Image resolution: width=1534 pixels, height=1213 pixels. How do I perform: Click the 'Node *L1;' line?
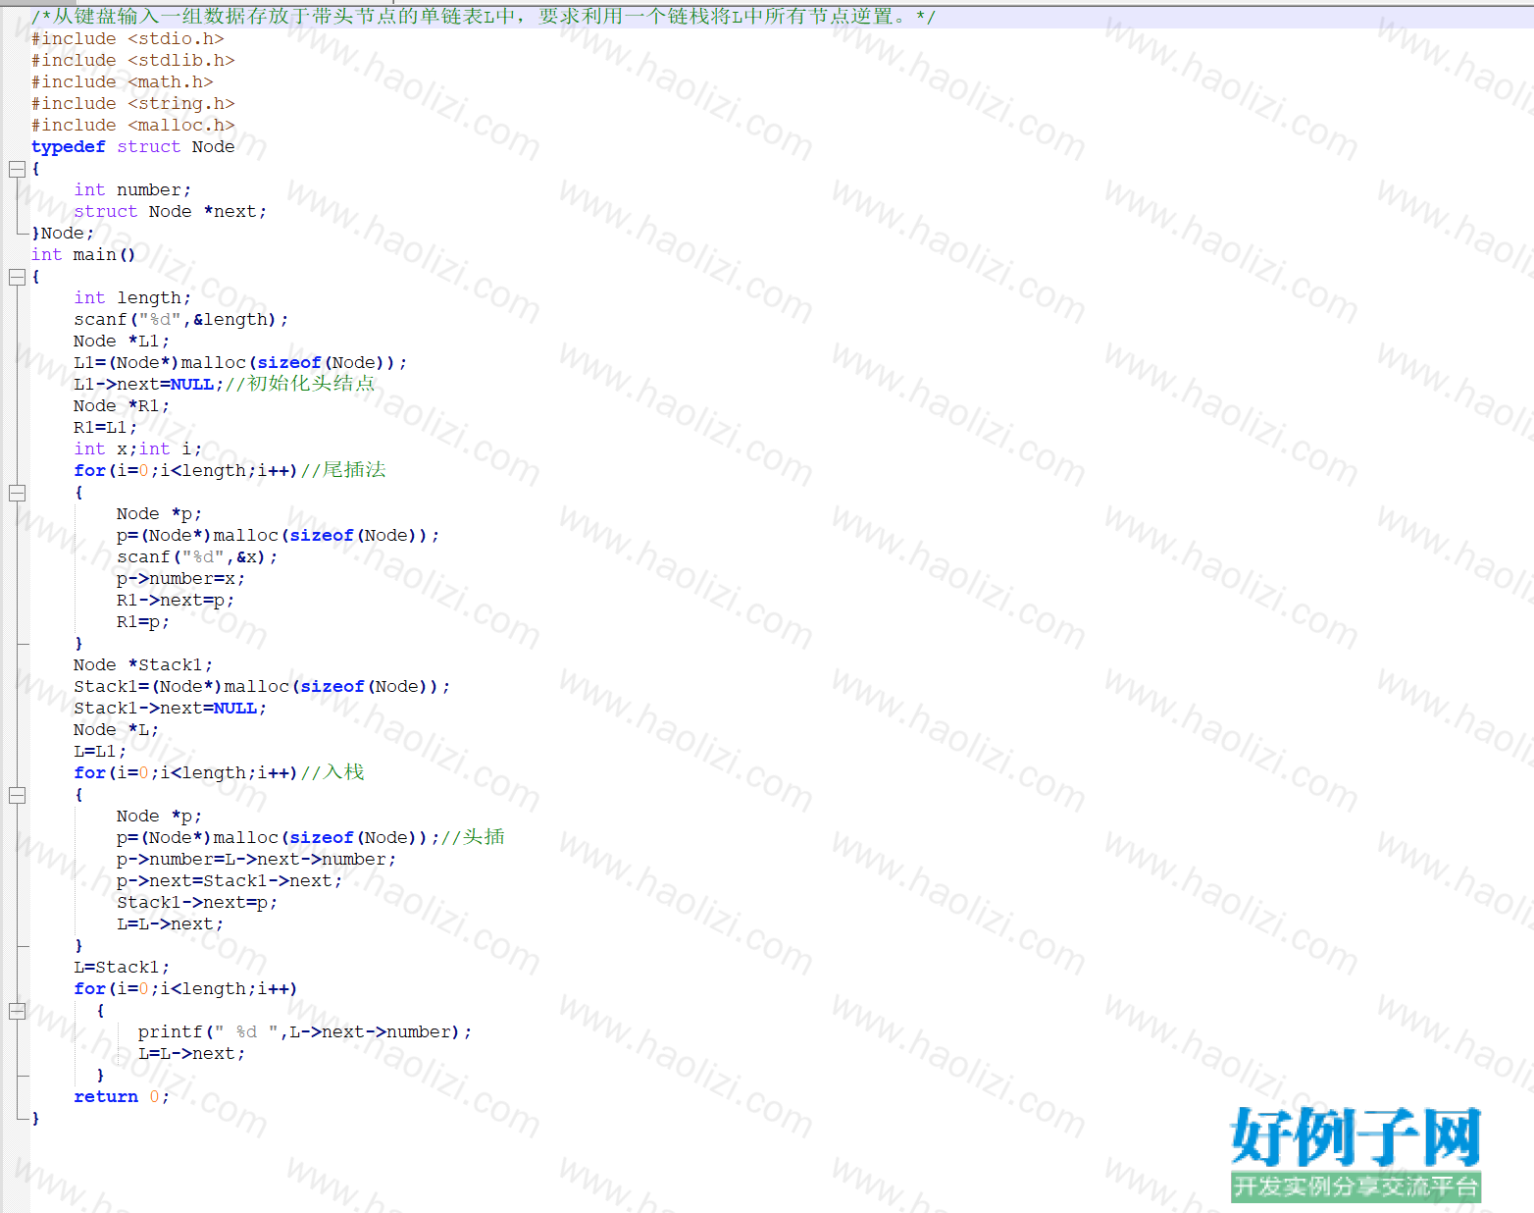click(x=122, y=342)
